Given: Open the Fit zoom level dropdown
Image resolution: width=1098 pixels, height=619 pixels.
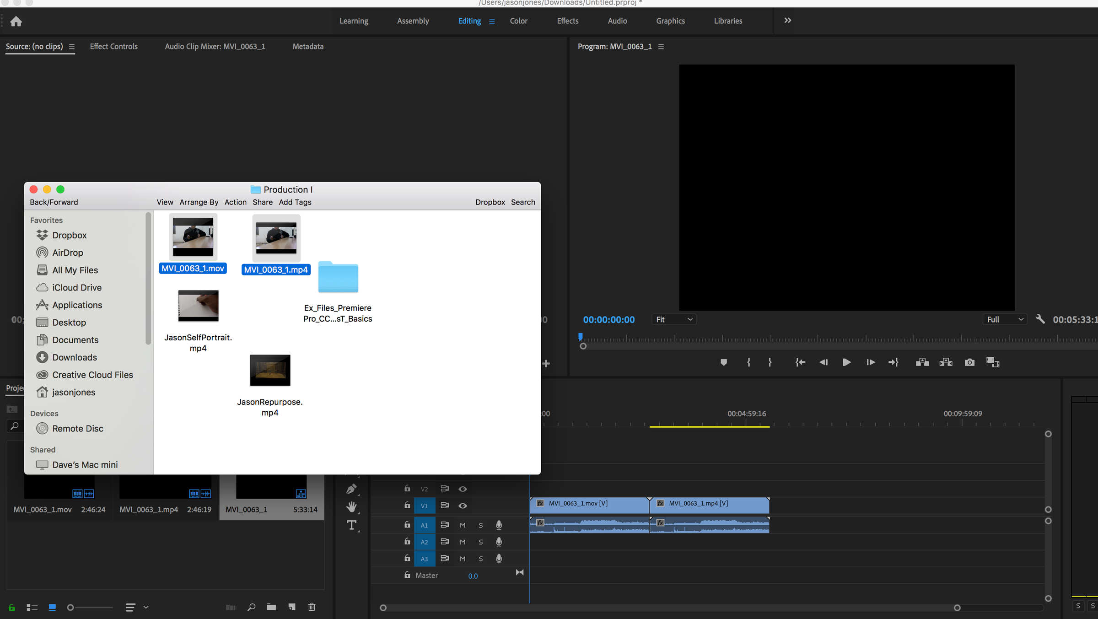Looking at the screenshot, I should 673,319.
